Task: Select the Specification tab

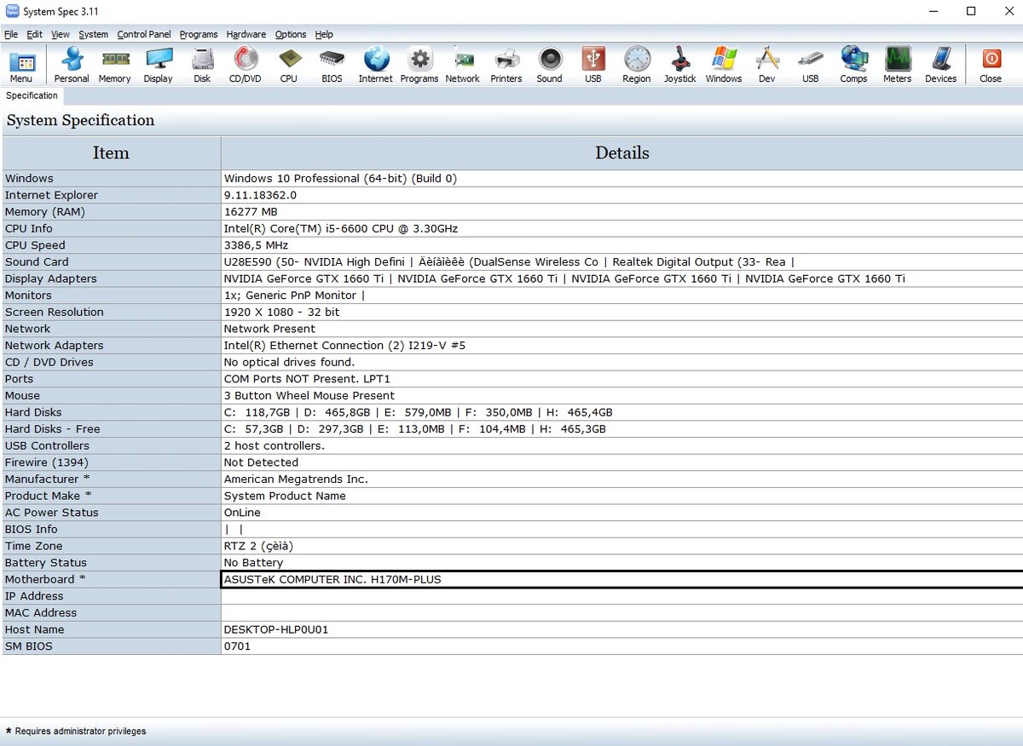Action: pyautogui.click(x=32, y=95)
